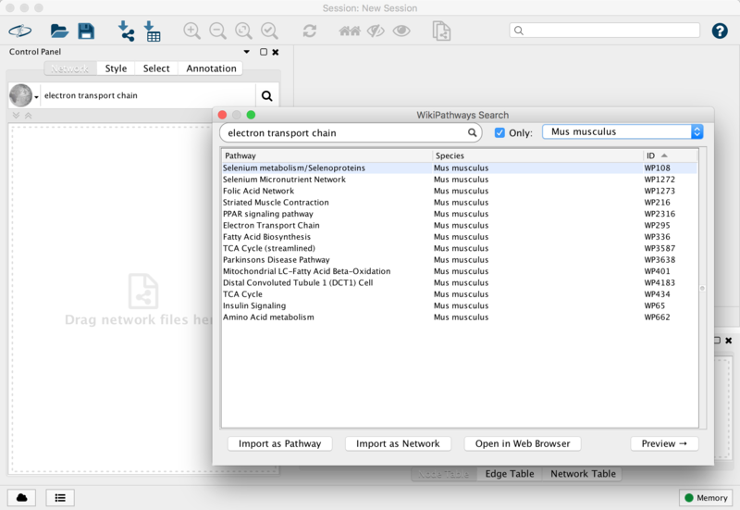
Task: Click Import as Pathway button
Action: 280,444
